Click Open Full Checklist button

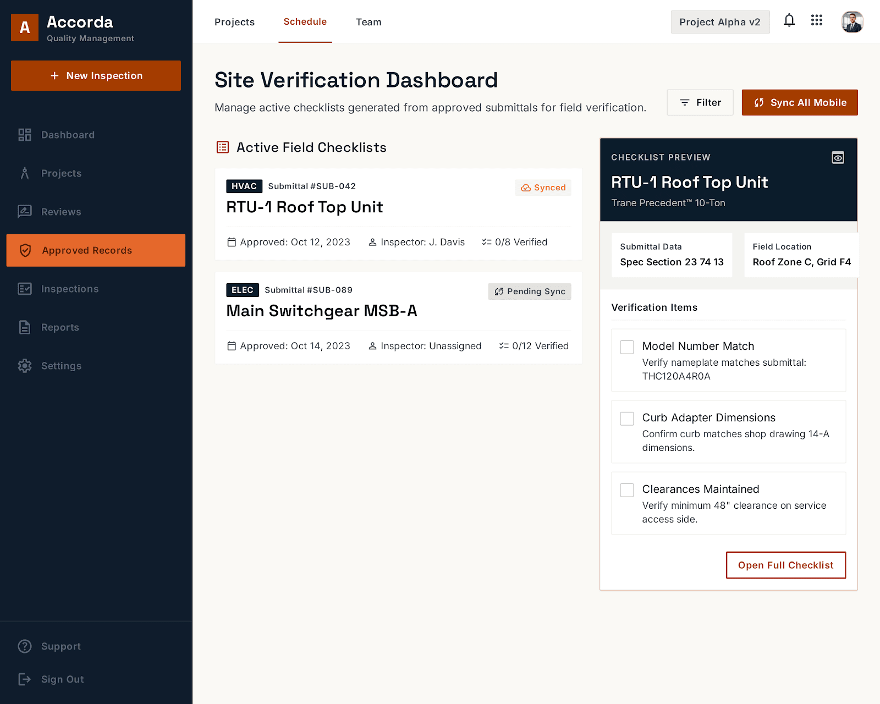click(x=786, y=565)
